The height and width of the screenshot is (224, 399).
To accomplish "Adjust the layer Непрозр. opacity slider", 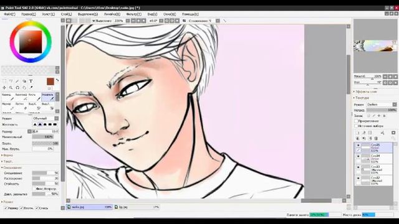I will pyautogui.click(x=382, y=110).
